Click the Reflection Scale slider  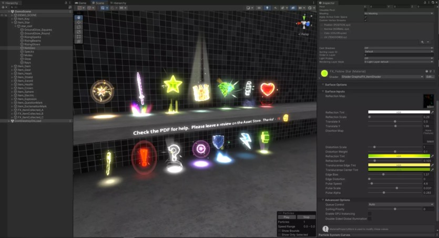pyautogui.click(x=395, y=117)
